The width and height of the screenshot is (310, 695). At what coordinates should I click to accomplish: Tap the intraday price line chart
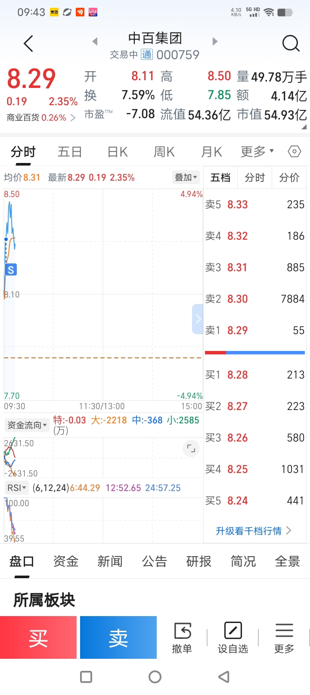pyautogui.click(x=103, y=295)
